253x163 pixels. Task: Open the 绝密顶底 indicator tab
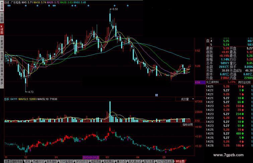click(x=96, y=161)
